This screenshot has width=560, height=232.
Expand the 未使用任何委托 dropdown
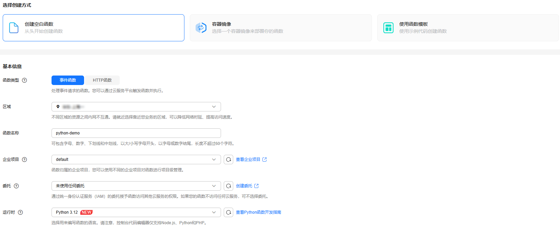coord(136,186)
